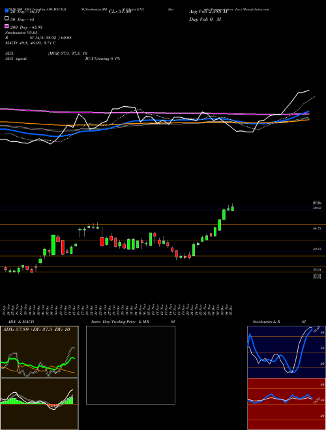
Task: Click the 'Stochastics & R' panel title
Action: point(266,322)
